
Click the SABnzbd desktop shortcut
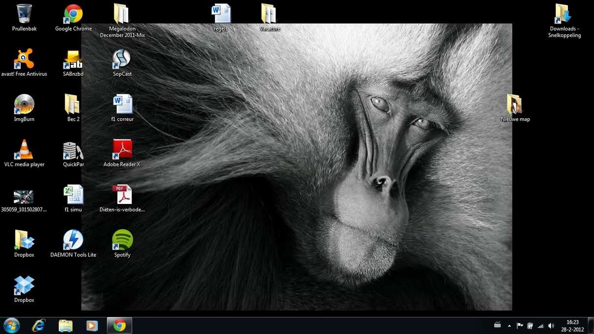click(73, 59)
